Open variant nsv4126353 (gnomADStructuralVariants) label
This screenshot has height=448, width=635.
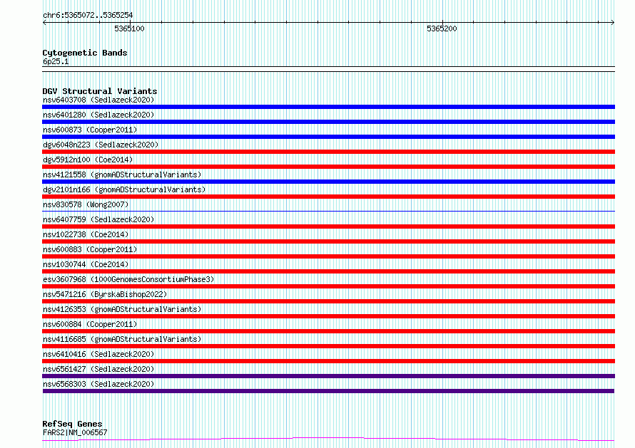pos(122,309)
